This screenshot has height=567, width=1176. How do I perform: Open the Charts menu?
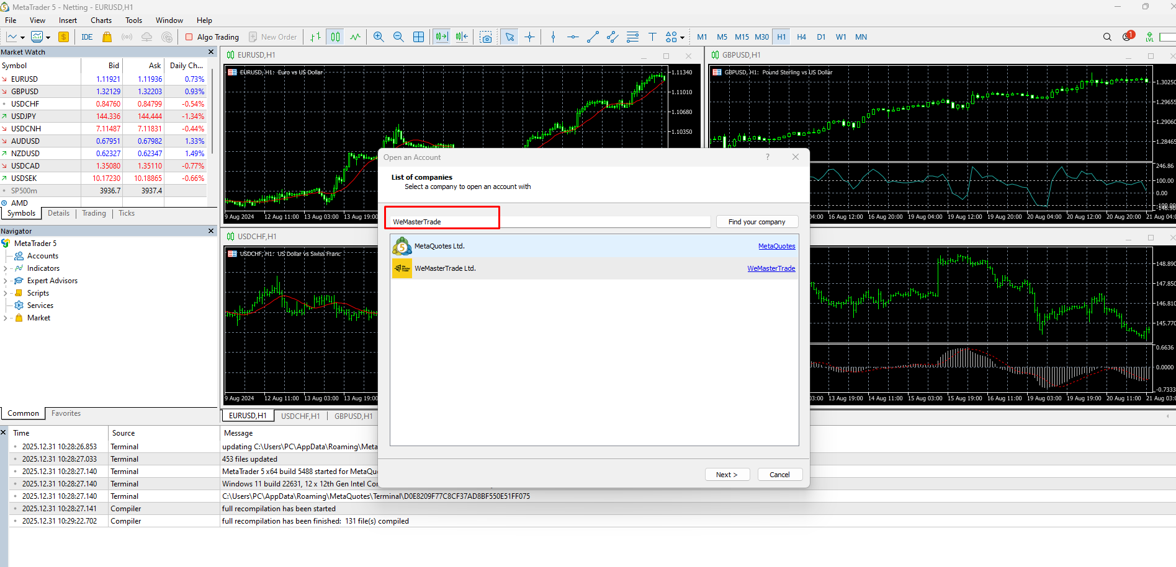tap(101, 20)
